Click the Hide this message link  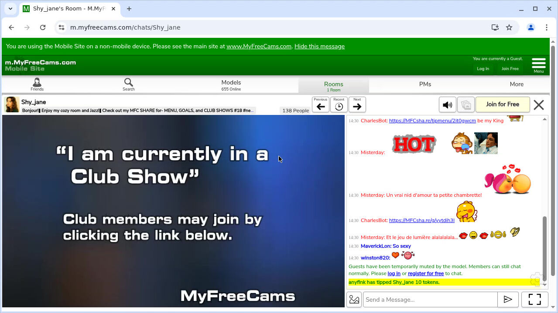point(319,46)
